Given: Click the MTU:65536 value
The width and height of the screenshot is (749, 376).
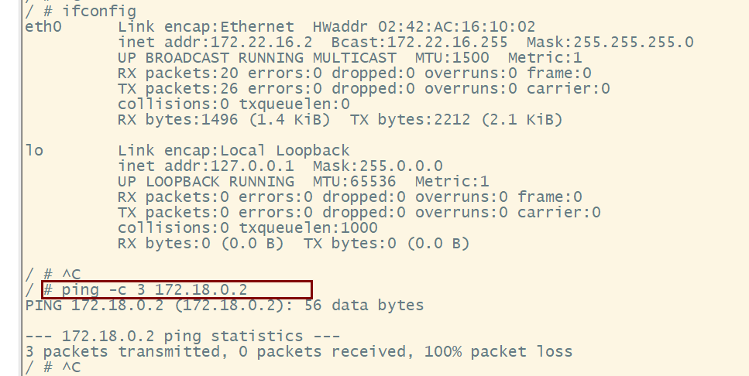Looking at the screenshot, I should [355, 182].
